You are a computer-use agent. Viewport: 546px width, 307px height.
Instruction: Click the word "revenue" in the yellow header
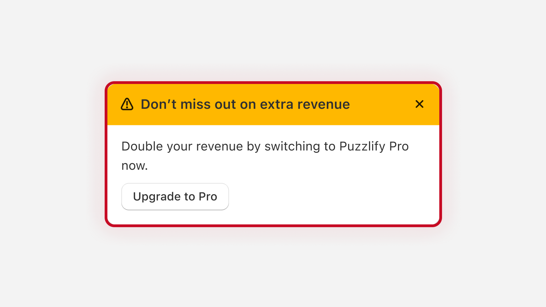(x=324, y=104)
